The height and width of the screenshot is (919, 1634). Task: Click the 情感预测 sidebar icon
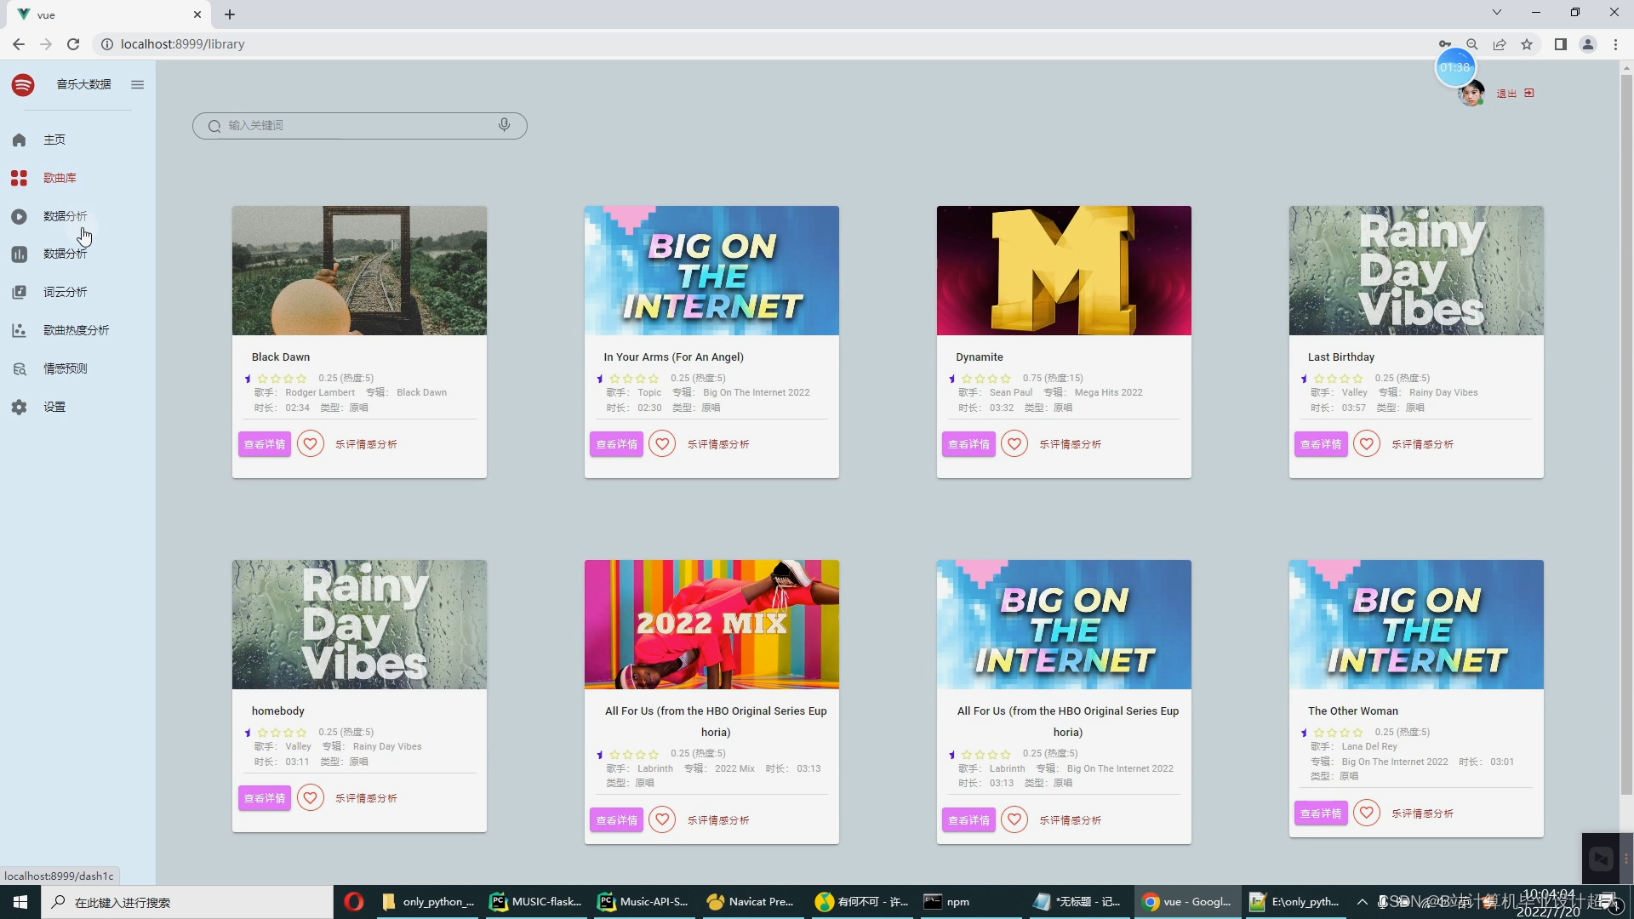19,368
